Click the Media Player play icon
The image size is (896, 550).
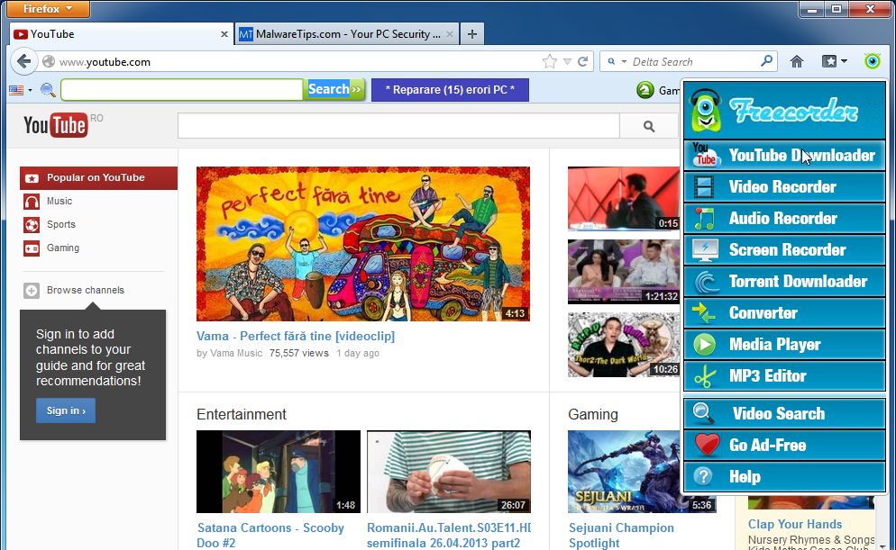click(704, 345)
